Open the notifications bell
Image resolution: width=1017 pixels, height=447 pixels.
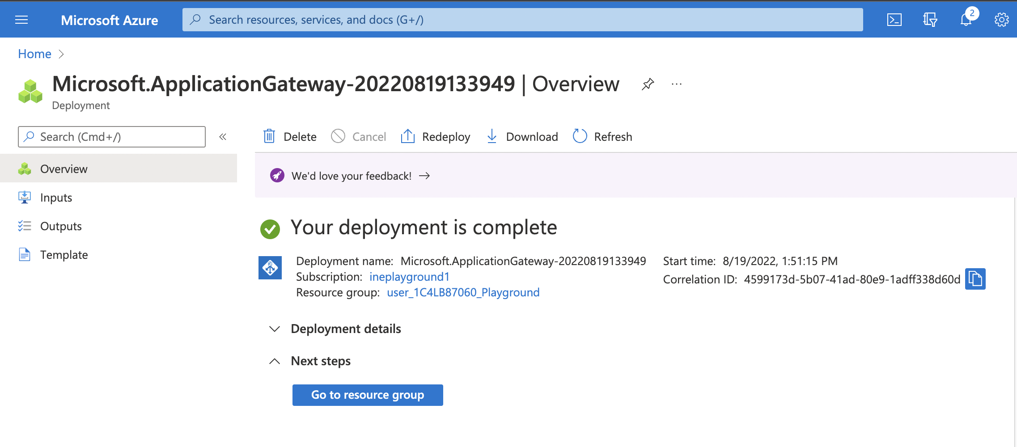(x=966, y=20)
